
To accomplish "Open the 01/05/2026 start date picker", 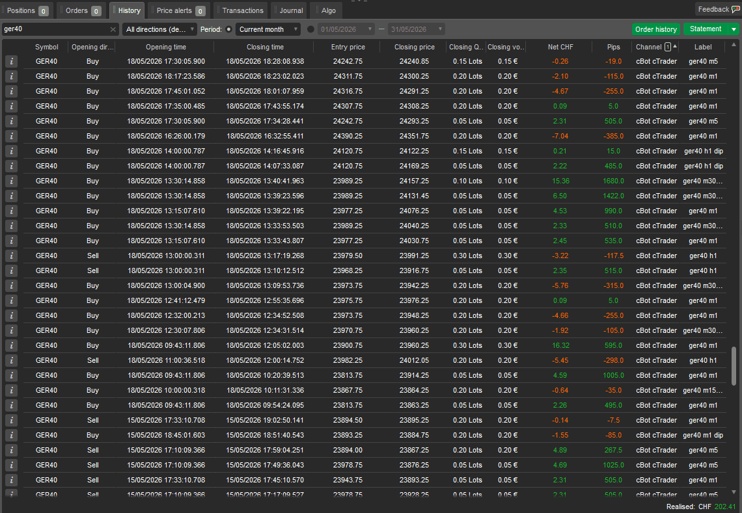I will point(346,29).
